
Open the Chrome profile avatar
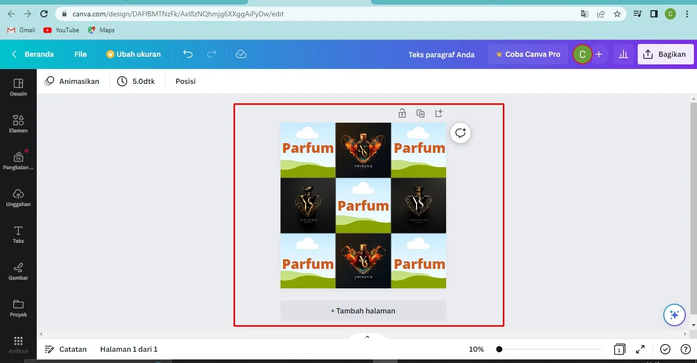[670, 14]
